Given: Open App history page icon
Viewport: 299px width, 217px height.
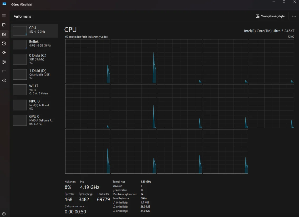Looking at the screenshot, I should (4, 43).
